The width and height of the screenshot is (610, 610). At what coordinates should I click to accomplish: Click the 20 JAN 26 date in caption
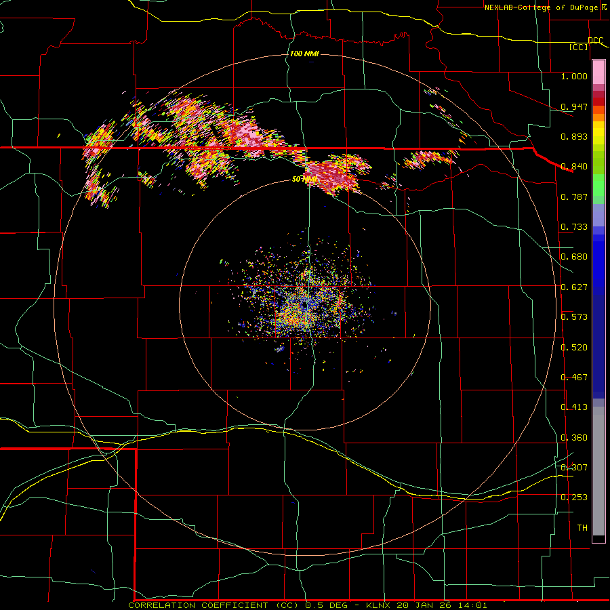(x=425, y=605)
